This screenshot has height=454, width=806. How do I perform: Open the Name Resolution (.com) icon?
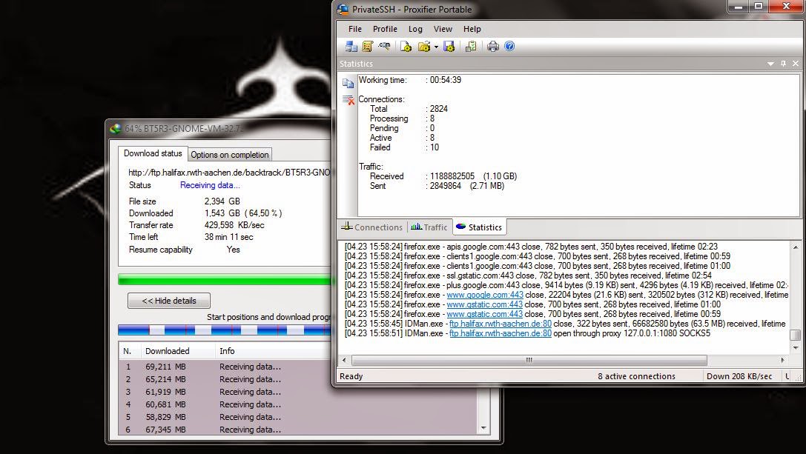[384, 46]
